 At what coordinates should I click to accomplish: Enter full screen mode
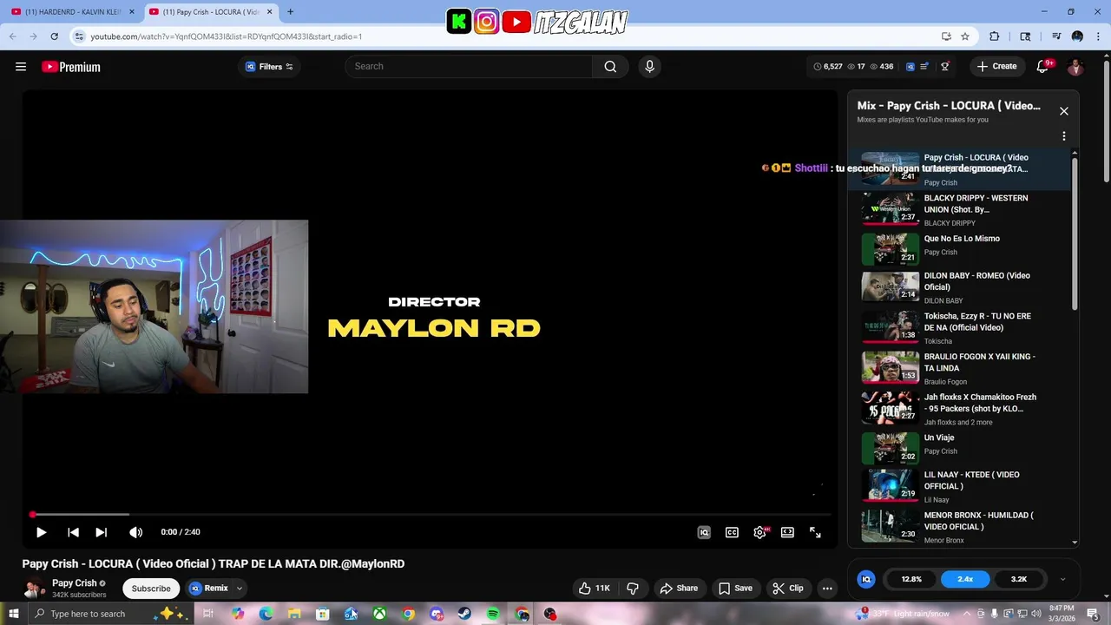pos(815,532)
